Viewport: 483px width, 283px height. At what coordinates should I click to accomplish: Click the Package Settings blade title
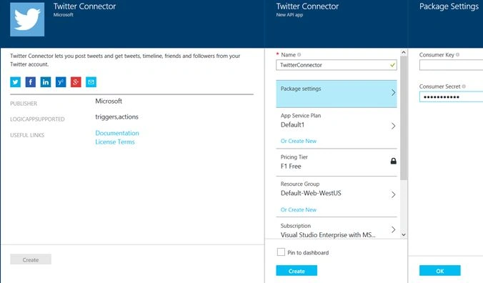pos(449,6)
